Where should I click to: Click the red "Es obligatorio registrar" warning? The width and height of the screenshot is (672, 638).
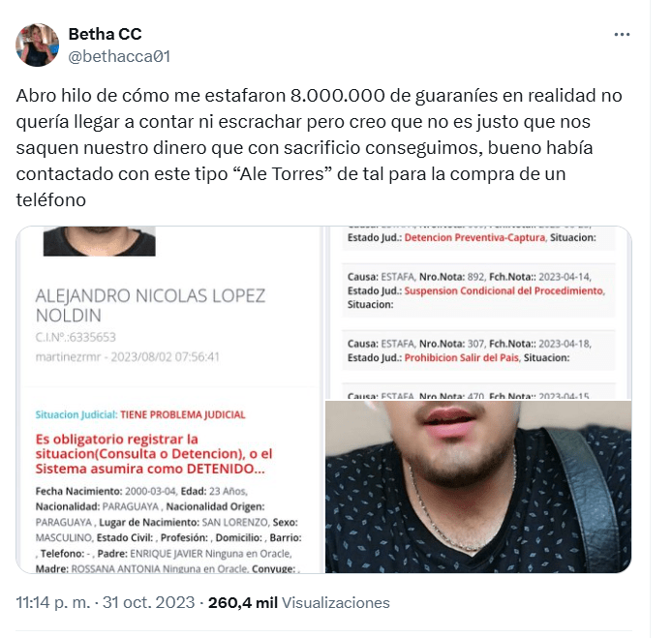click(x=154, y=454)
